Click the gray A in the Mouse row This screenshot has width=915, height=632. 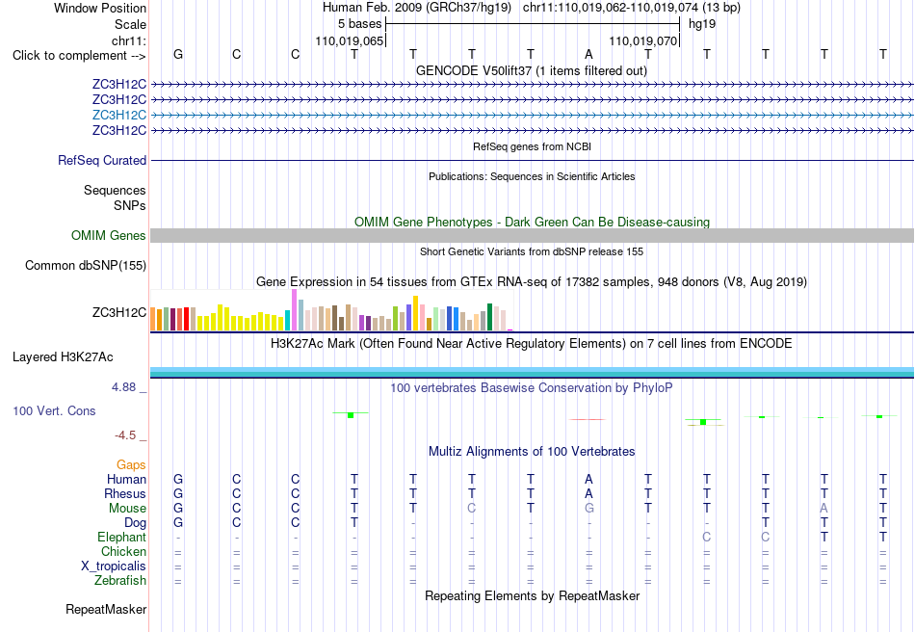(823, 509)
